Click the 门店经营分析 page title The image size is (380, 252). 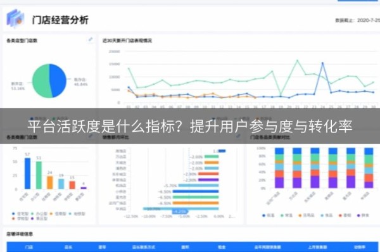60,20
